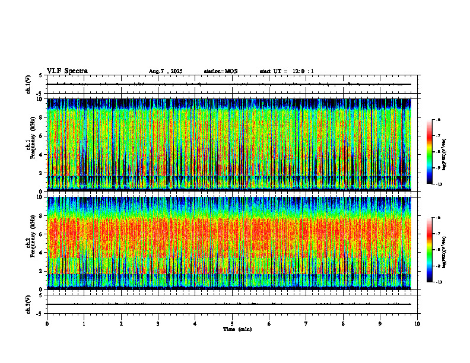470x363 pixels.
Task: Click the final time axis tick "10"
Action: coord(417,324)
